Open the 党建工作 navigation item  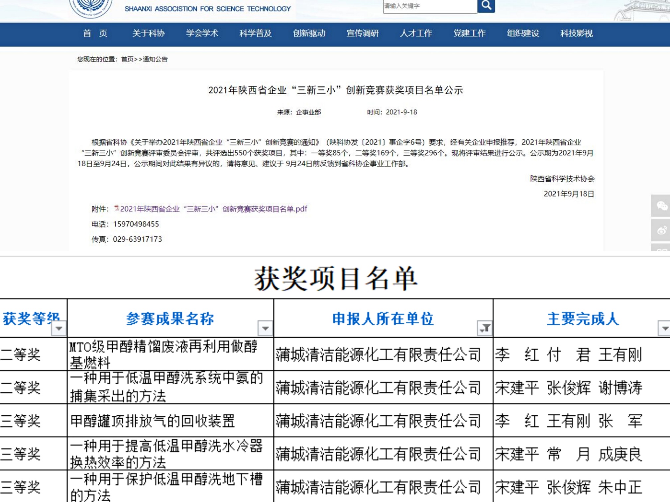[470, 33]
